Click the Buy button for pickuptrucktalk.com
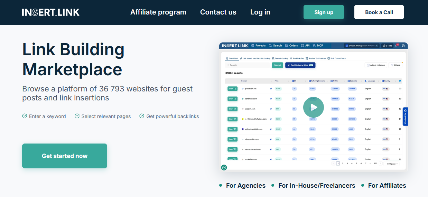 point(232,129)
